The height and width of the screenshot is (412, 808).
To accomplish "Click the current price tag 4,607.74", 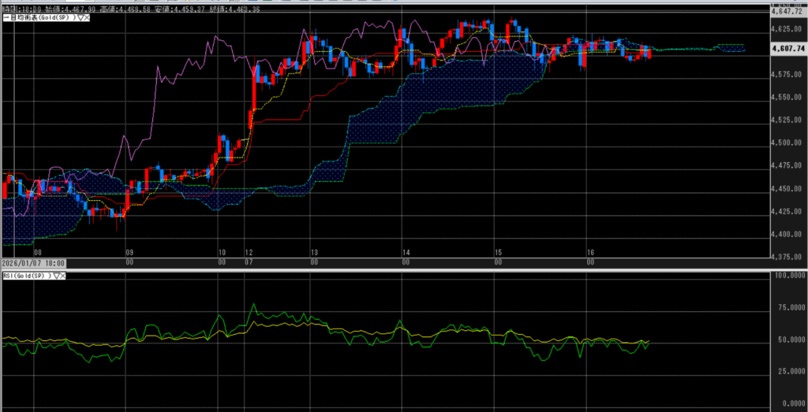I will pyautogui.click(x=787, y=48).
